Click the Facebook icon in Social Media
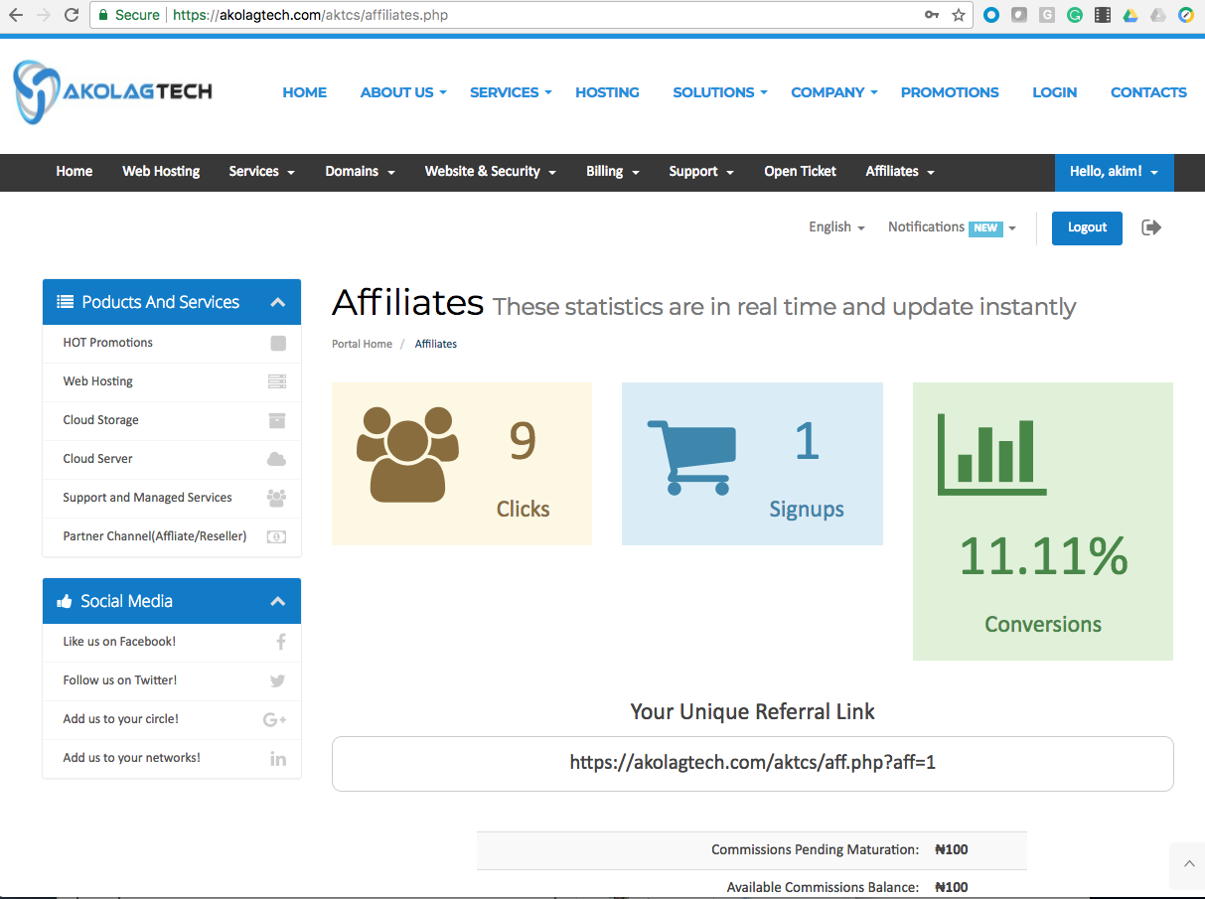 pos(281,642)
